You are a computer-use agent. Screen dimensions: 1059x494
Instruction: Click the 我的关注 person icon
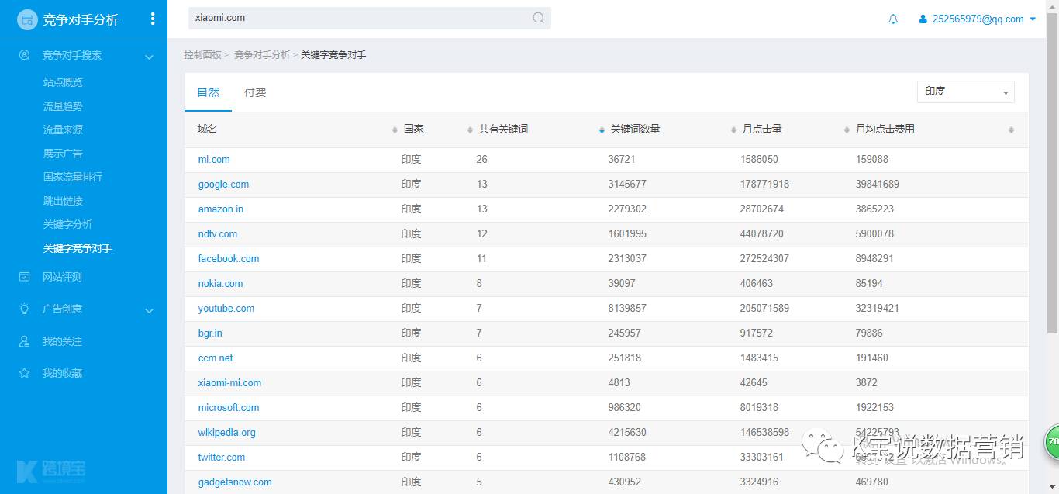pyautogui.click(x=25, y=341)
